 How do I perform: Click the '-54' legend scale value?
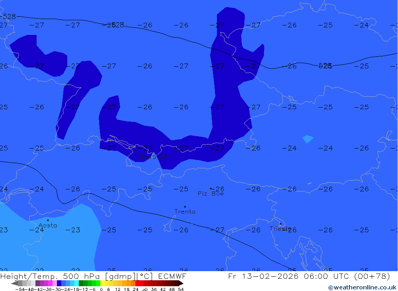tap(20, 289)
